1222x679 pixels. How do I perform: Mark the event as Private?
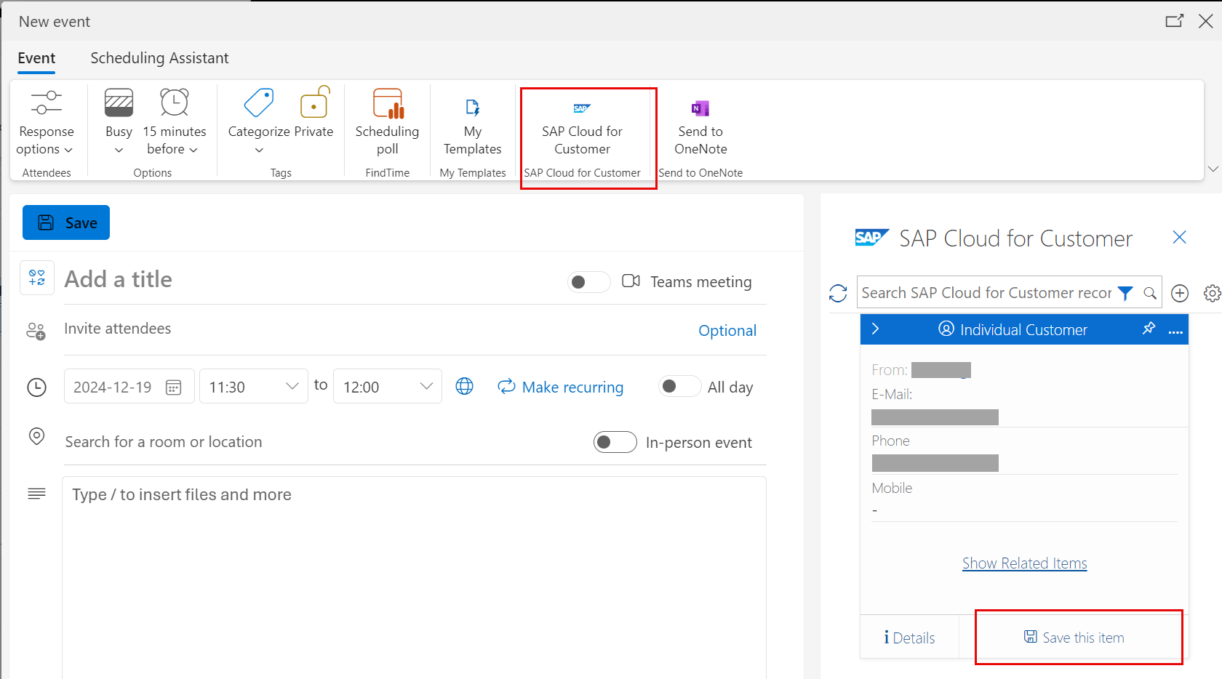coord(314,113)
